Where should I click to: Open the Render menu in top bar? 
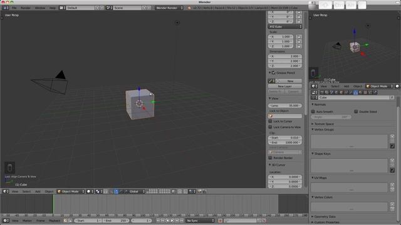(26, 8)
